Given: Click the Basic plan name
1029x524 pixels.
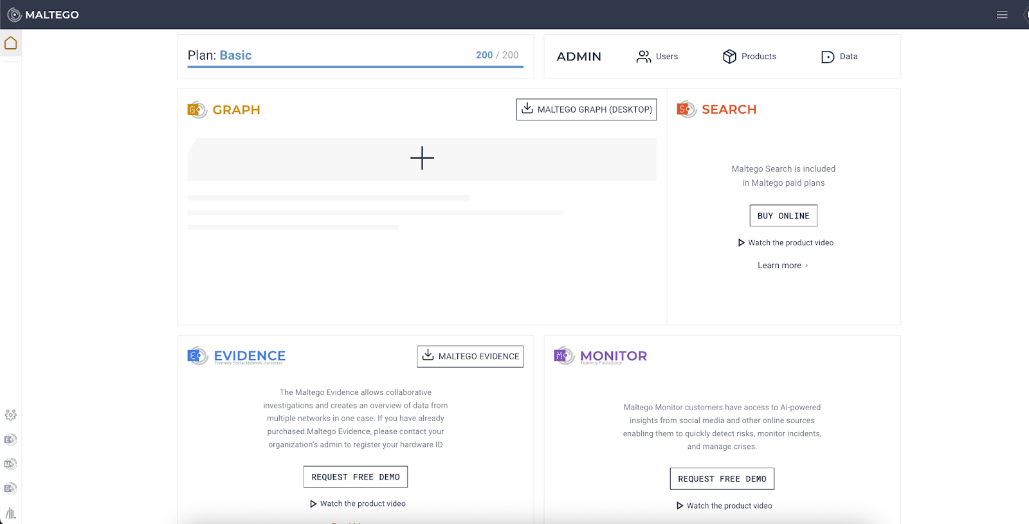Looking at the screenshot, I should click(235, 55).
